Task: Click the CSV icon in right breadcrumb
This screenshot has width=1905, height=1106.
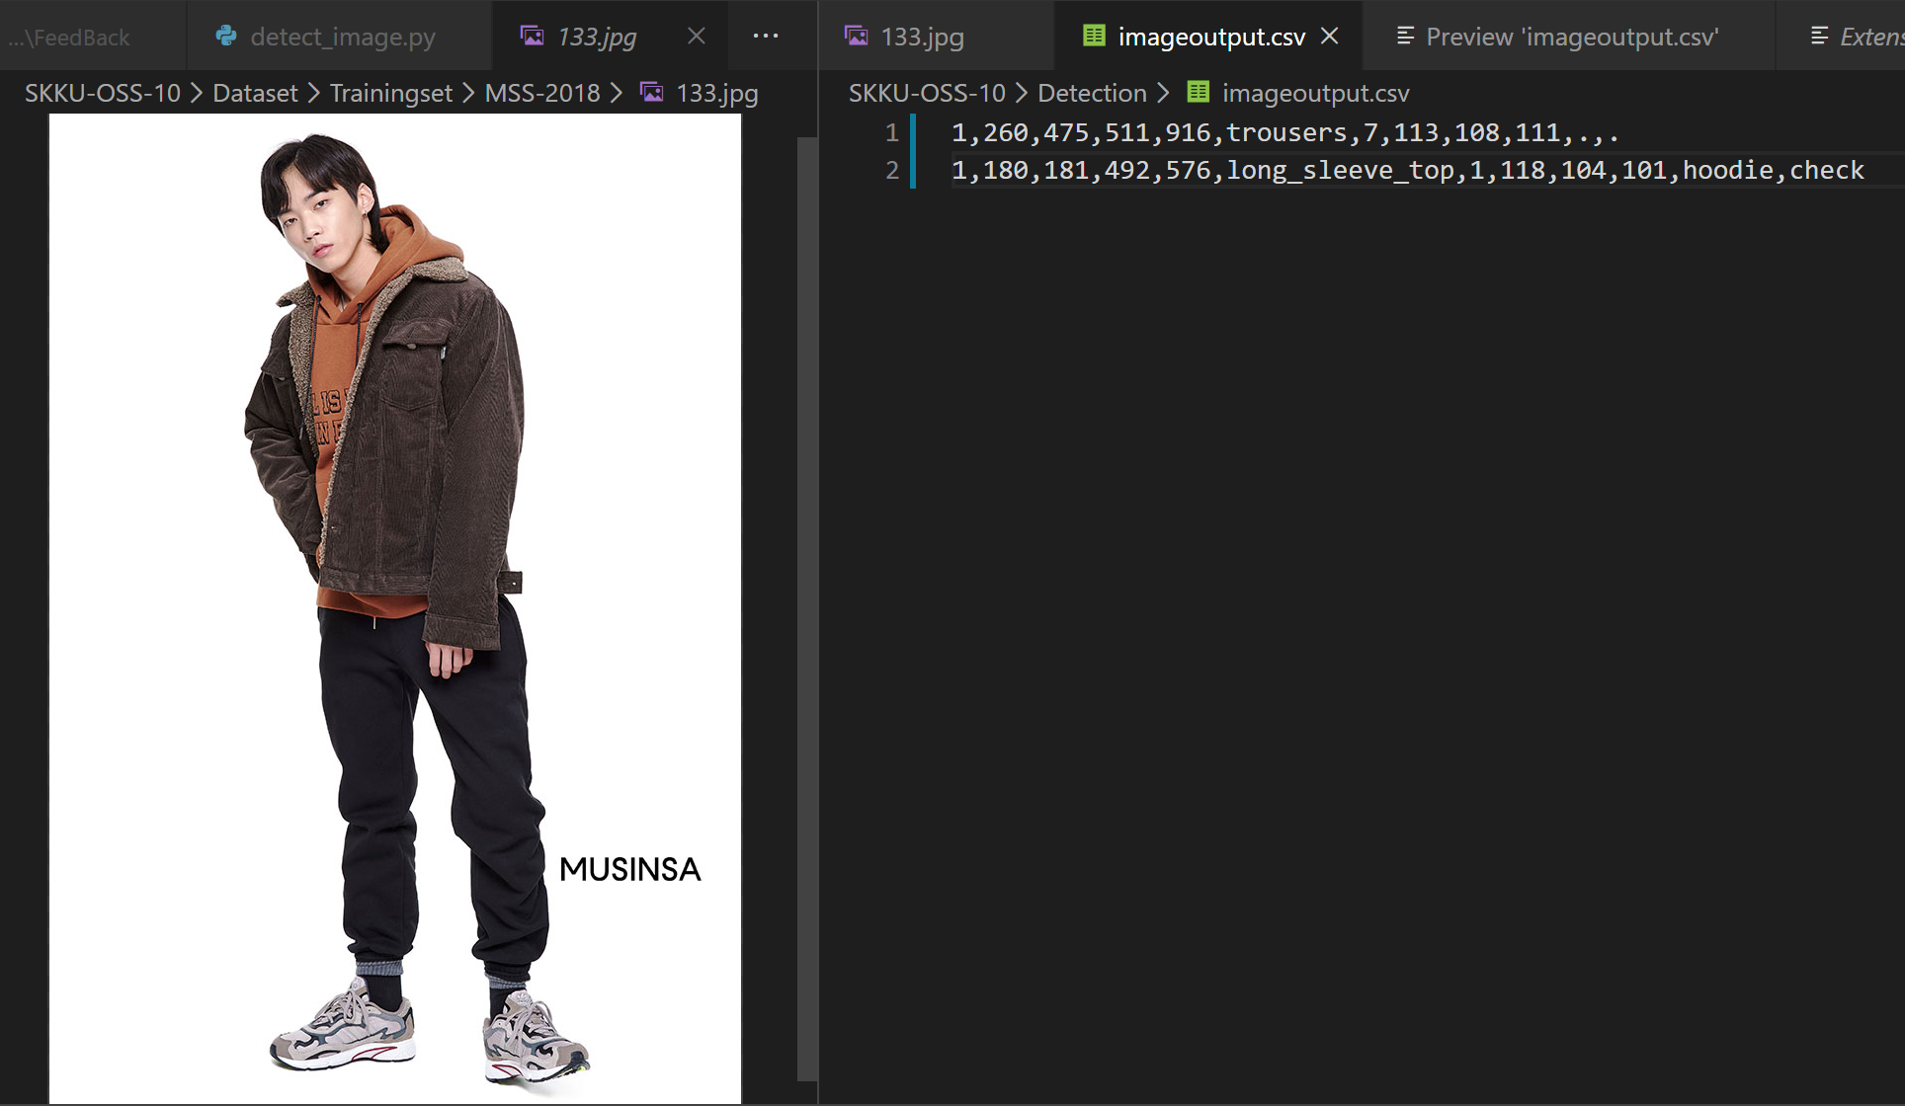Action: pyautogui.click(x=1199, y=93)
